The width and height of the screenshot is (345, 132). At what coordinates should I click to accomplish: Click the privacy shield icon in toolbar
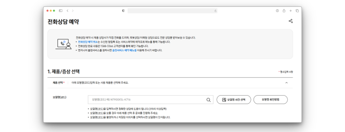click(x=123, y=10)
